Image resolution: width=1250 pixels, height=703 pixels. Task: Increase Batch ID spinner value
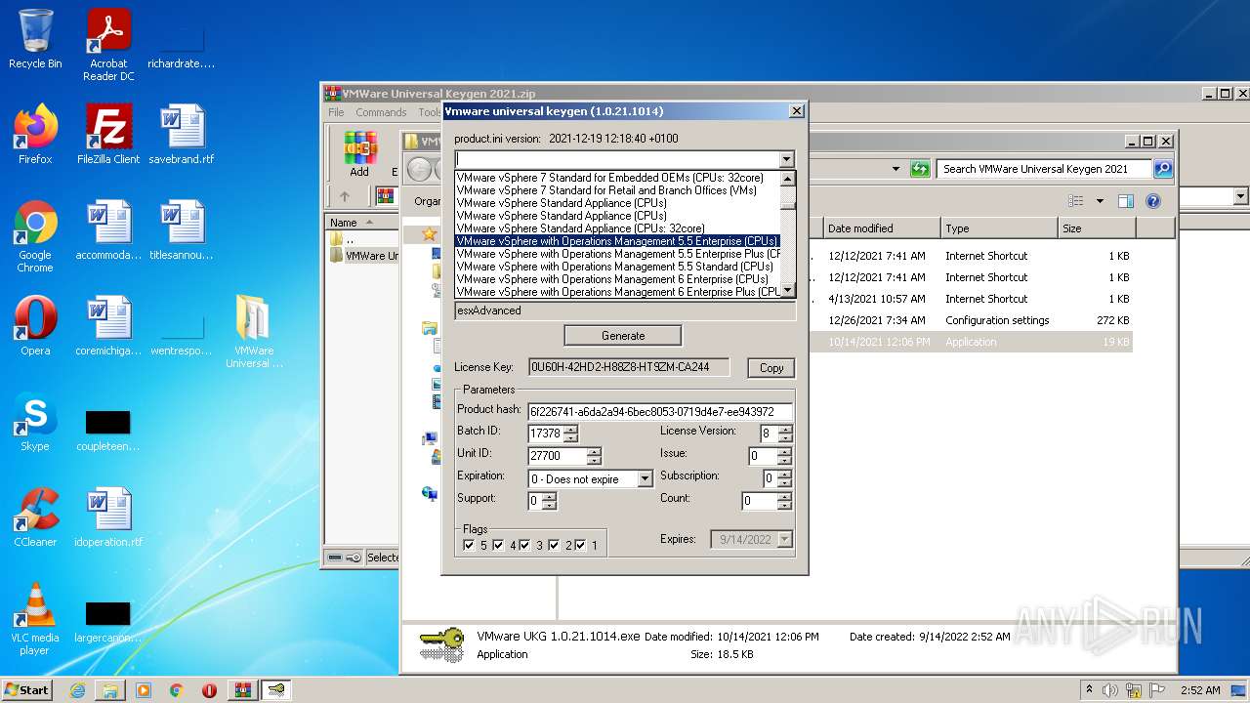coord(570,429)
